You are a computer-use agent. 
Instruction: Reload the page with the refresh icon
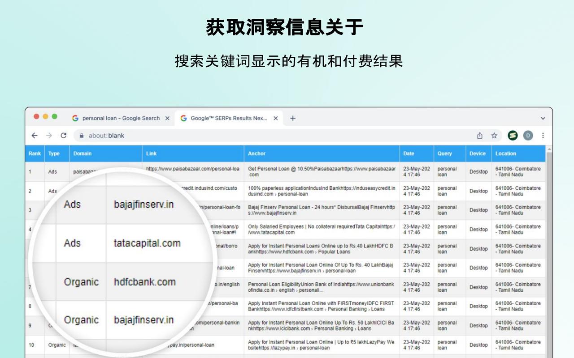pyautogui.click(x=64, y=136)
